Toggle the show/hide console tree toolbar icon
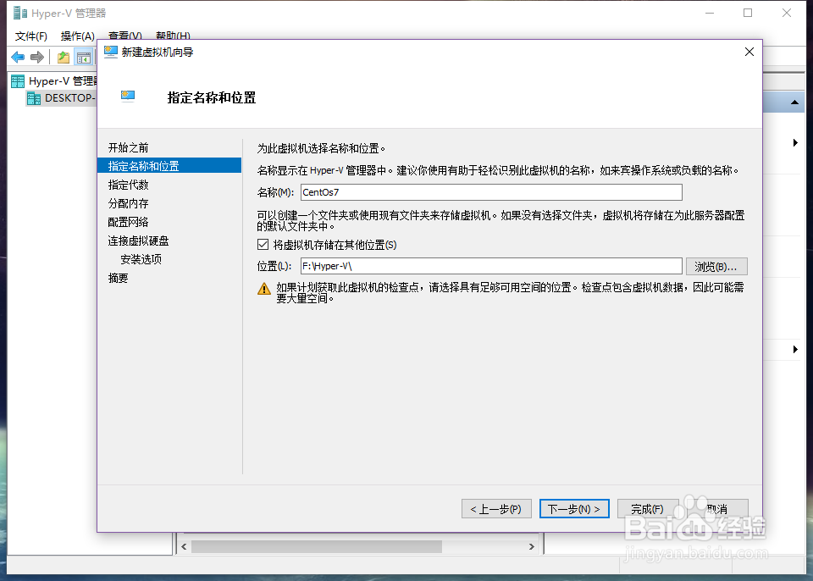 point(82,56)
